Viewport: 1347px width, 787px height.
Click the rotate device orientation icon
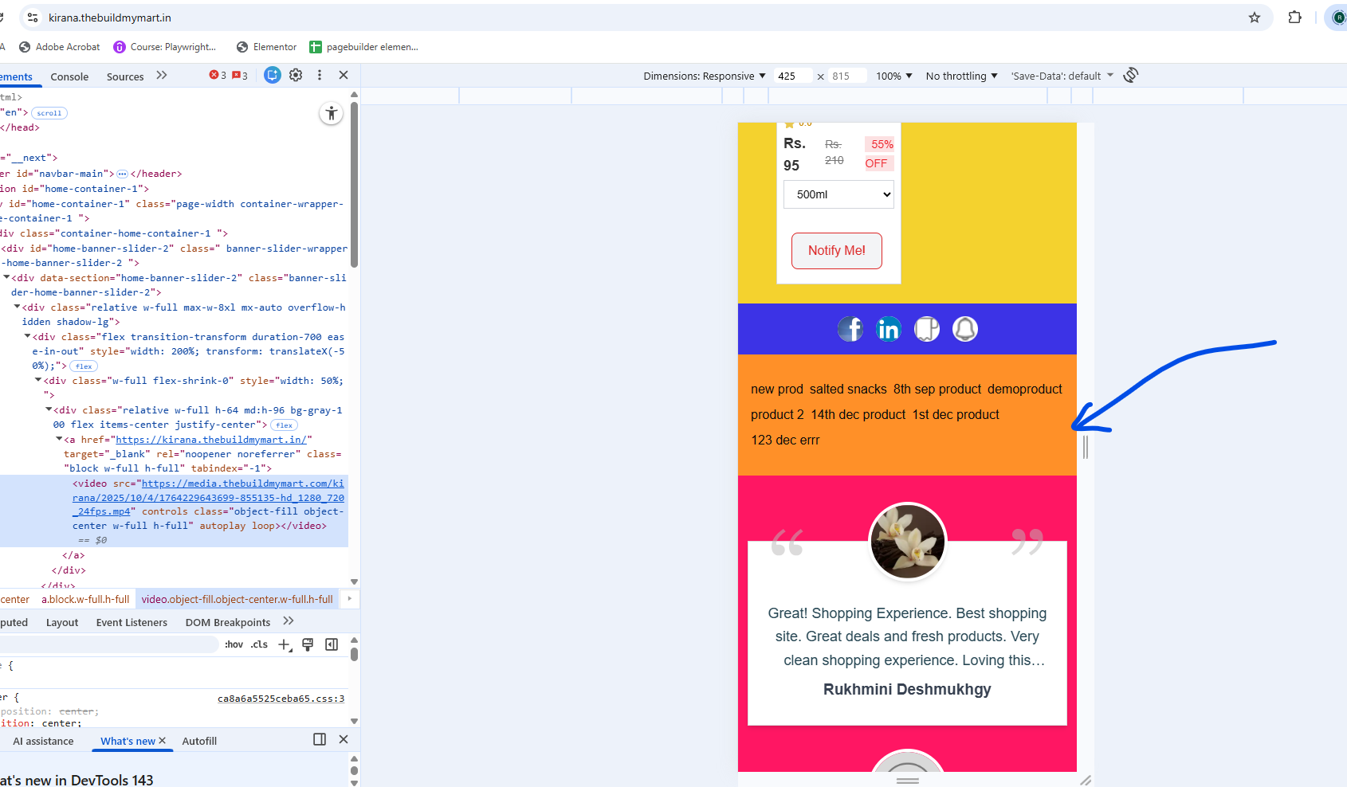[x=1131, y=75]
